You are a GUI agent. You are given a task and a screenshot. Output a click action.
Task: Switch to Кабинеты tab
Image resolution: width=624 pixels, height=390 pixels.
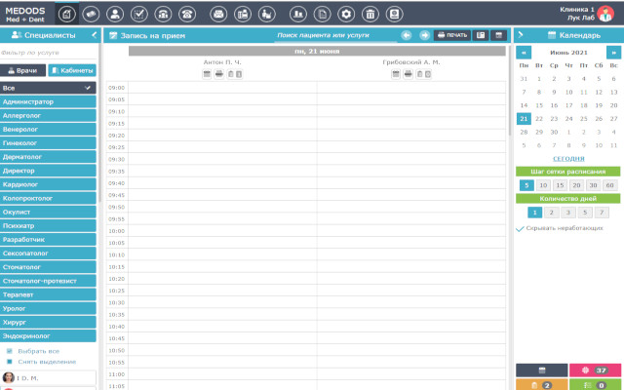point(72,70)
